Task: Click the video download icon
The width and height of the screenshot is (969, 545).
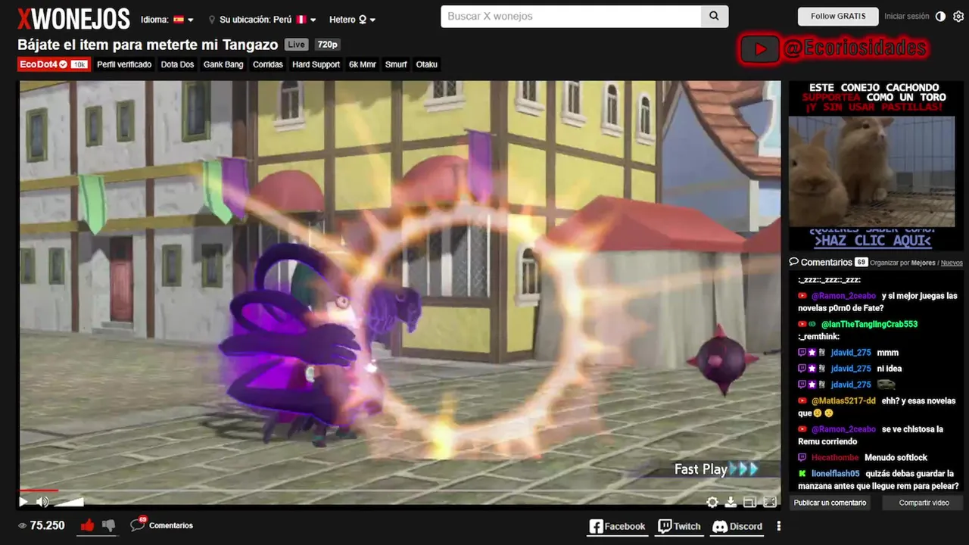Action: 731,502
